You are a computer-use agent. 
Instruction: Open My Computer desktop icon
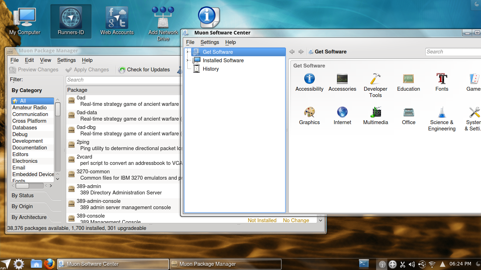(25, 21)
